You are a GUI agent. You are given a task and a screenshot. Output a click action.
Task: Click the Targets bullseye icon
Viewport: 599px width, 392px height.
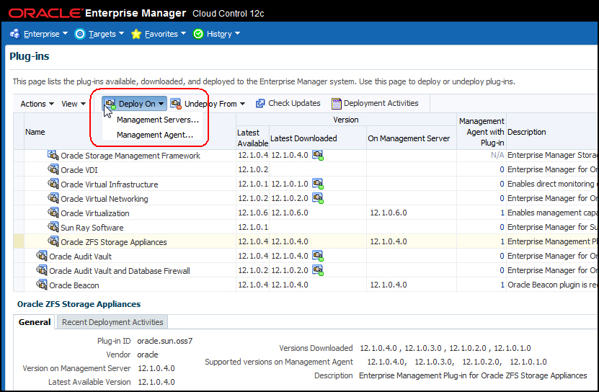pos(80,34)
